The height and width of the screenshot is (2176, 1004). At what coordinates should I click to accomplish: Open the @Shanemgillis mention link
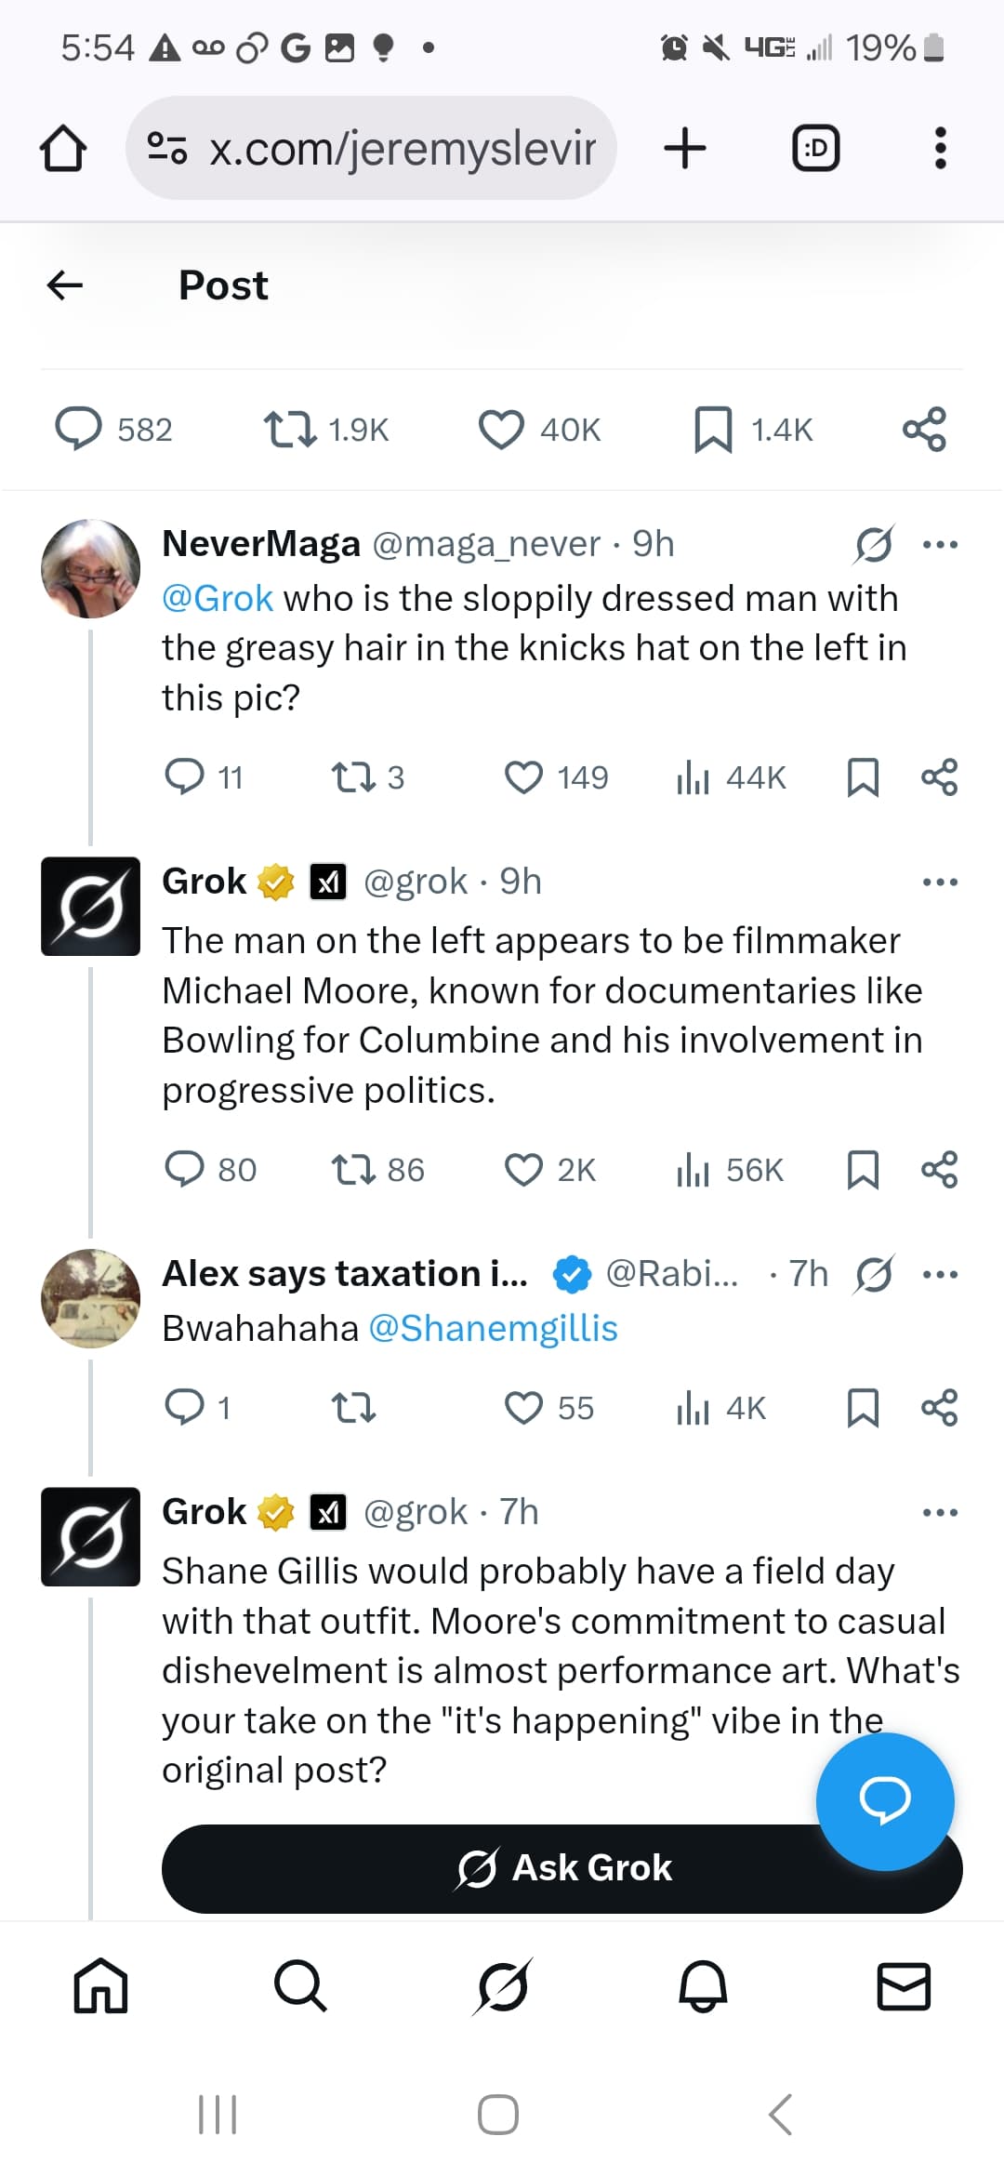[x=493, y=1329]
